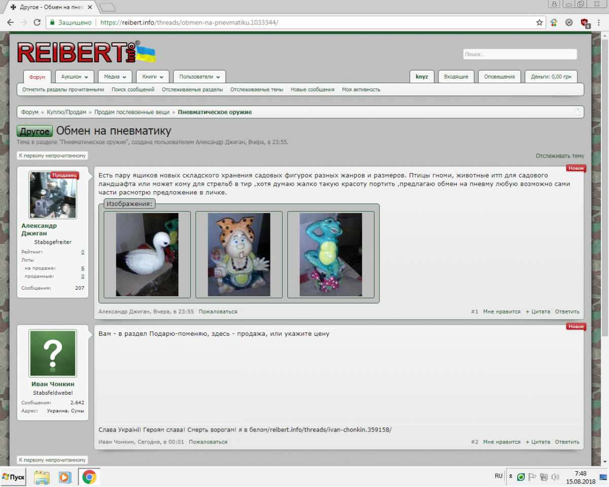The image size is (609, 487).
Task: Click Ответить on post #1
Action: [x=567, y=312]
